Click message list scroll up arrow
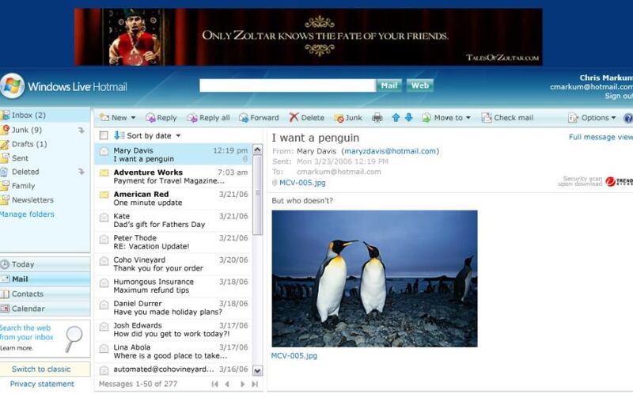This screenshot has height=398, width=633. point(257,150)
